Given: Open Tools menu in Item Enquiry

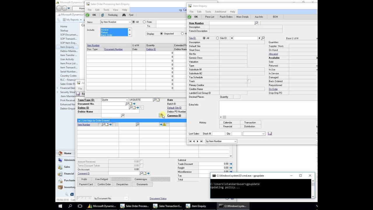Looking at the screenshot, I should [208, 12].
